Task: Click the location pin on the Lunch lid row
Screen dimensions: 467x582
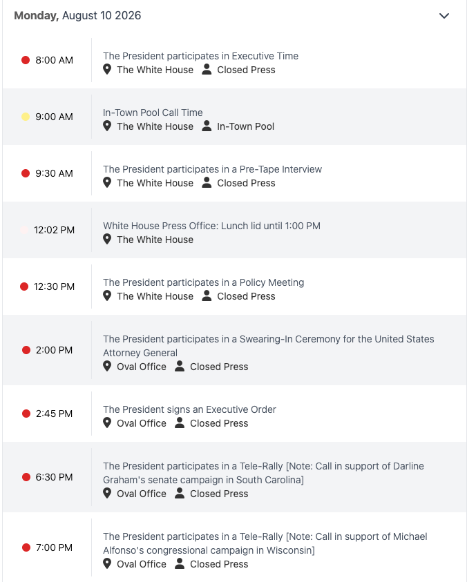Action: click(x=107, y=239)
